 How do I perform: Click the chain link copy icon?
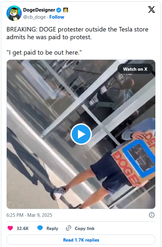pyautogui.click(x=69, y=228)
